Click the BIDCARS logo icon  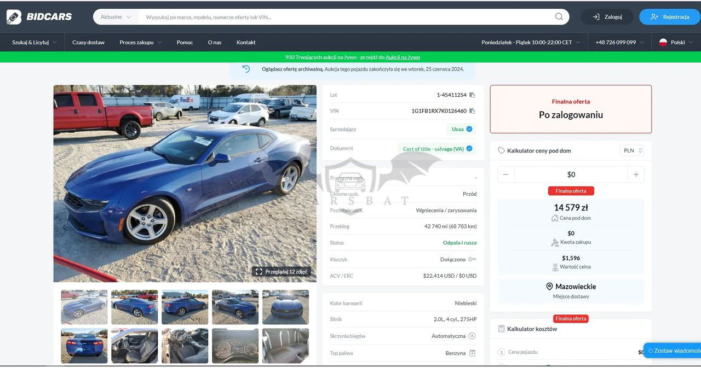pyautogui.click(x=14, y=17)
